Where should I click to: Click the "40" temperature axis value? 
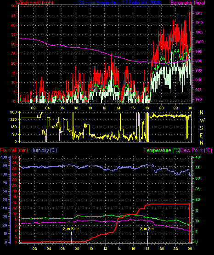197,157
